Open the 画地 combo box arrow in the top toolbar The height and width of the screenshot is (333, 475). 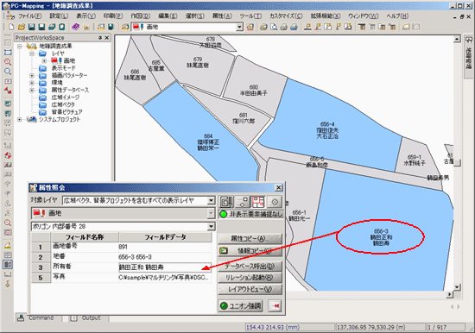pos(239,27)
